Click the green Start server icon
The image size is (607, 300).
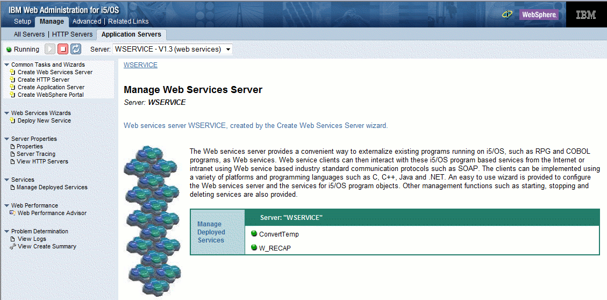pos(50,49)
